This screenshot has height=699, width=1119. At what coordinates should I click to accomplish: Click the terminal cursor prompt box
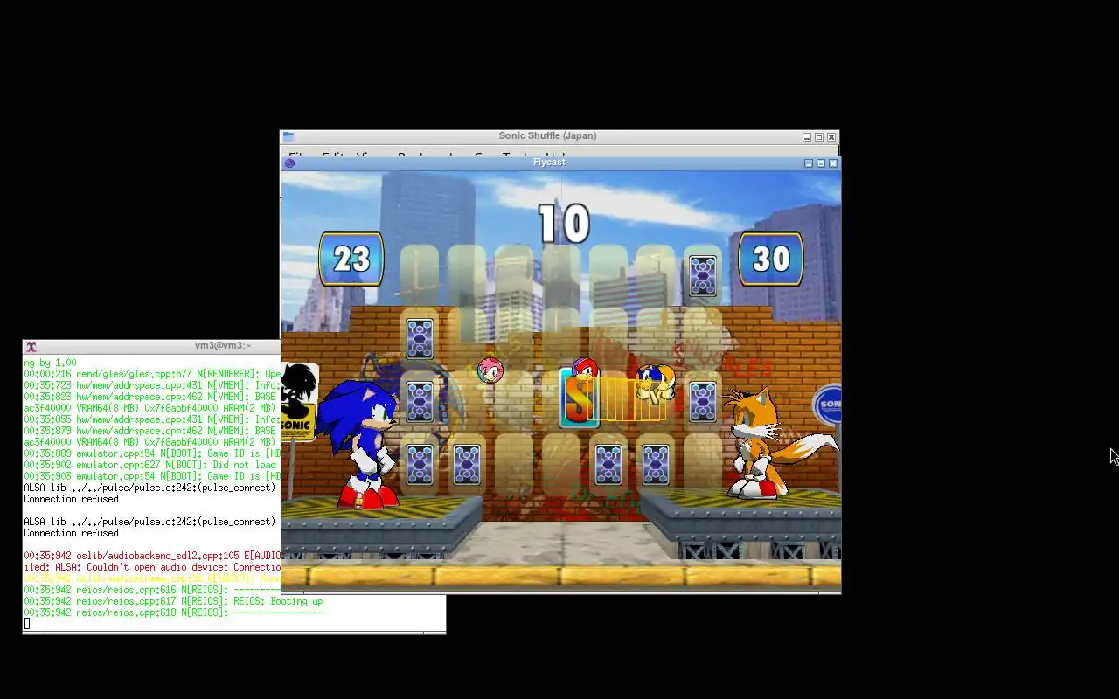coord(27,624)
